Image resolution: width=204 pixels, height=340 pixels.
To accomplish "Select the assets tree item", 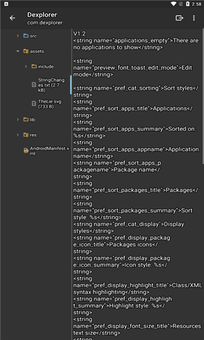I will pyautogui.click(x=37, y=52).
